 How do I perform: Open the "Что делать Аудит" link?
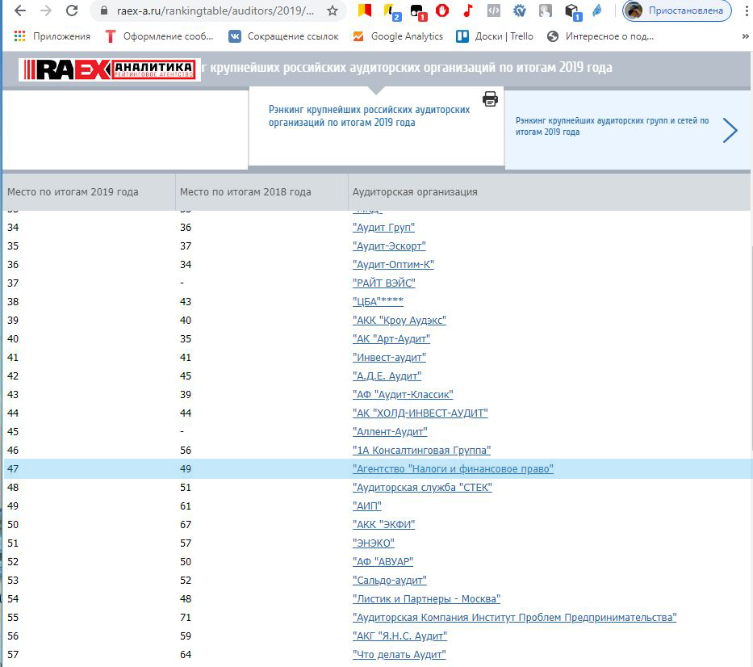[x=399, y=655]
